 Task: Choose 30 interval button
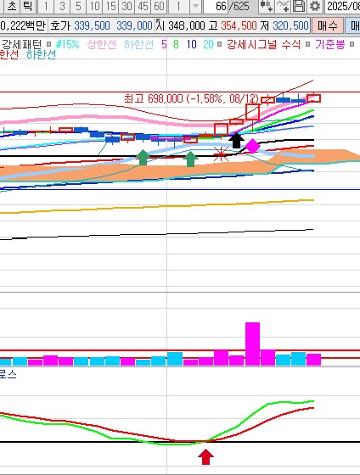coord(127,6)
